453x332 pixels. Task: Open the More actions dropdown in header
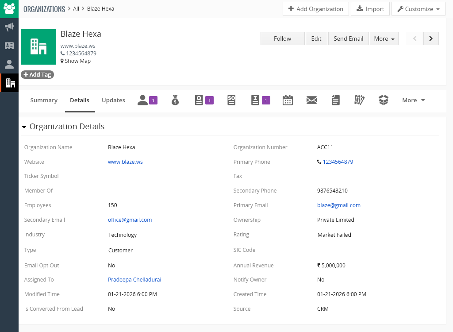pyautogui.click(x=384, y=39)
